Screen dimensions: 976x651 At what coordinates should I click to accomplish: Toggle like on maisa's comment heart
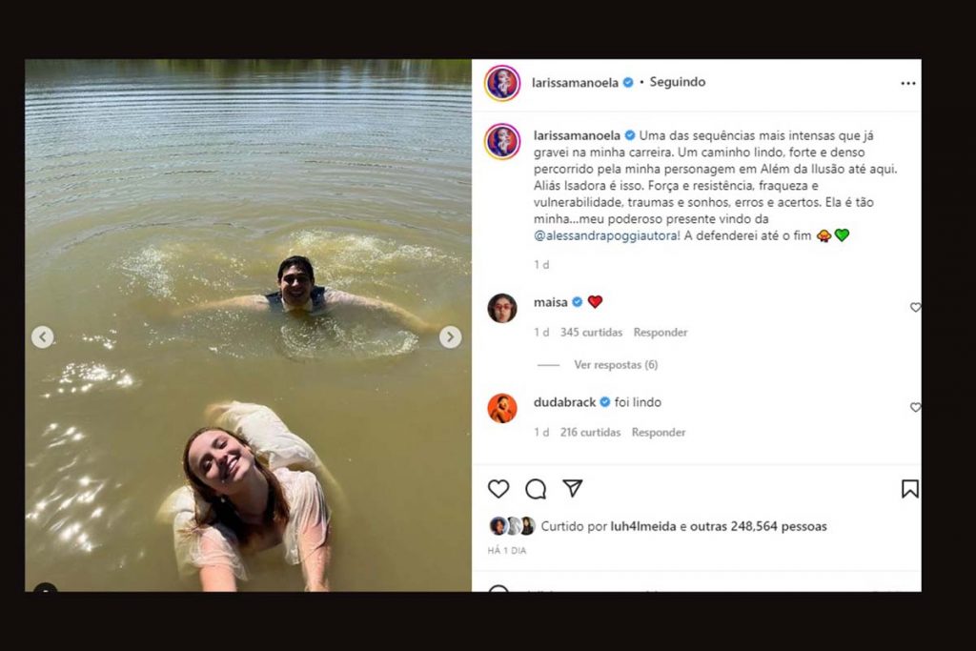tap(916, 307)
